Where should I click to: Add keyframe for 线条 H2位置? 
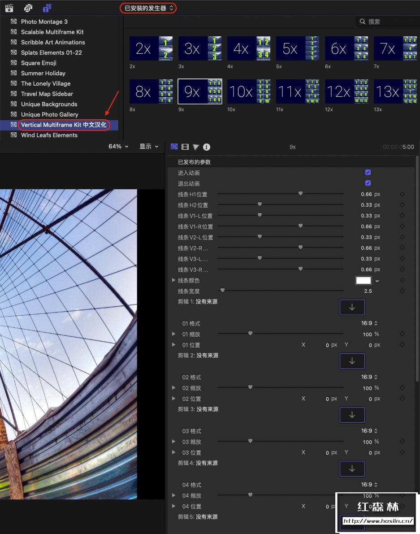pos(403,204)
